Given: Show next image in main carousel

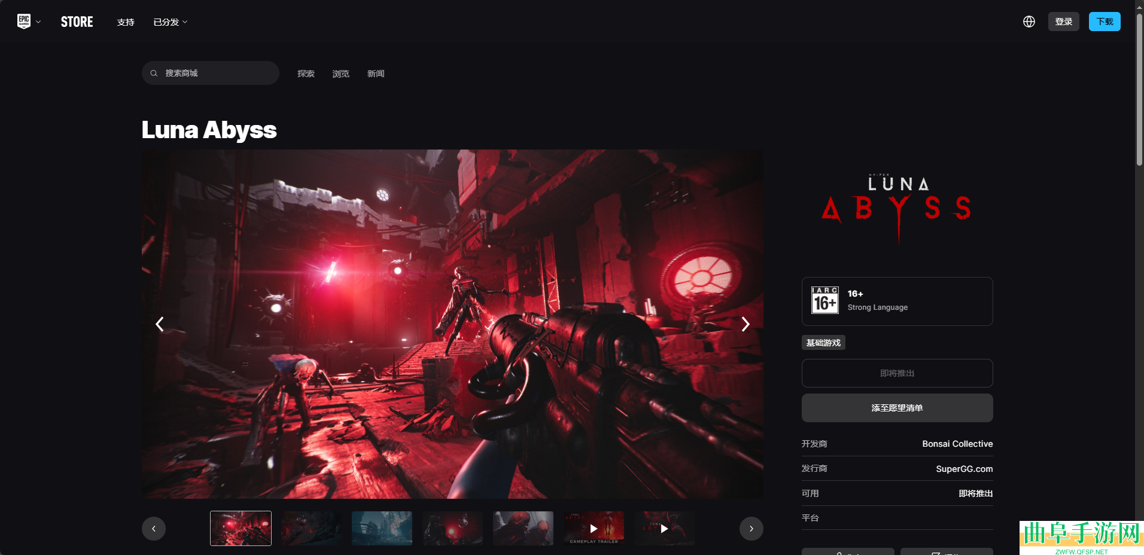Looking at the screenshot, I should point(746,324).
